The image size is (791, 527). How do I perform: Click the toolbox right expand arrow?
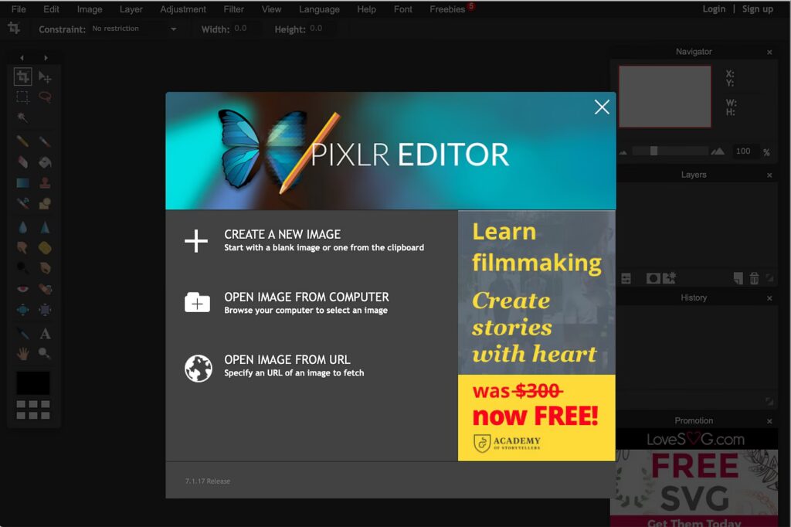46,58
